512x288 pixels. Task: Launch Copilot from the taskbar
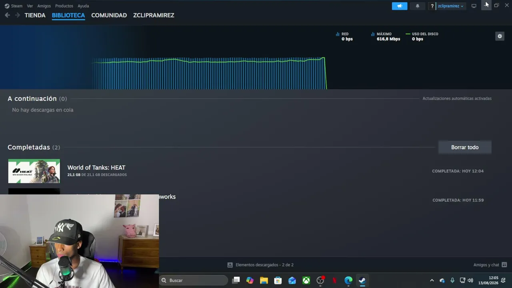[250, 280]
